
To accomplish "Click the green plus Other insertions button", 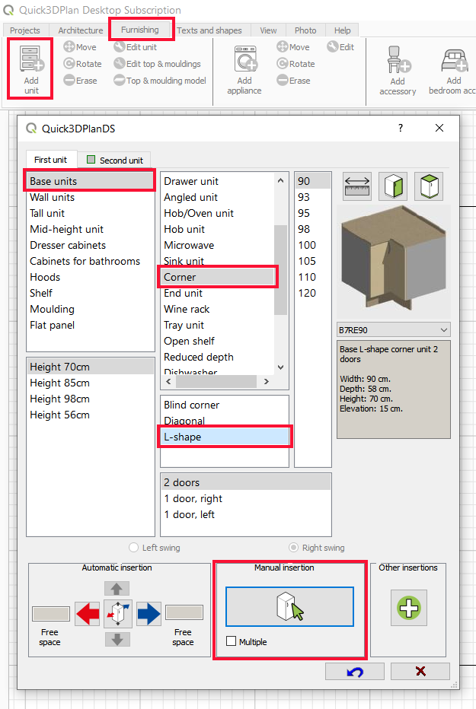I will (408, 608).
